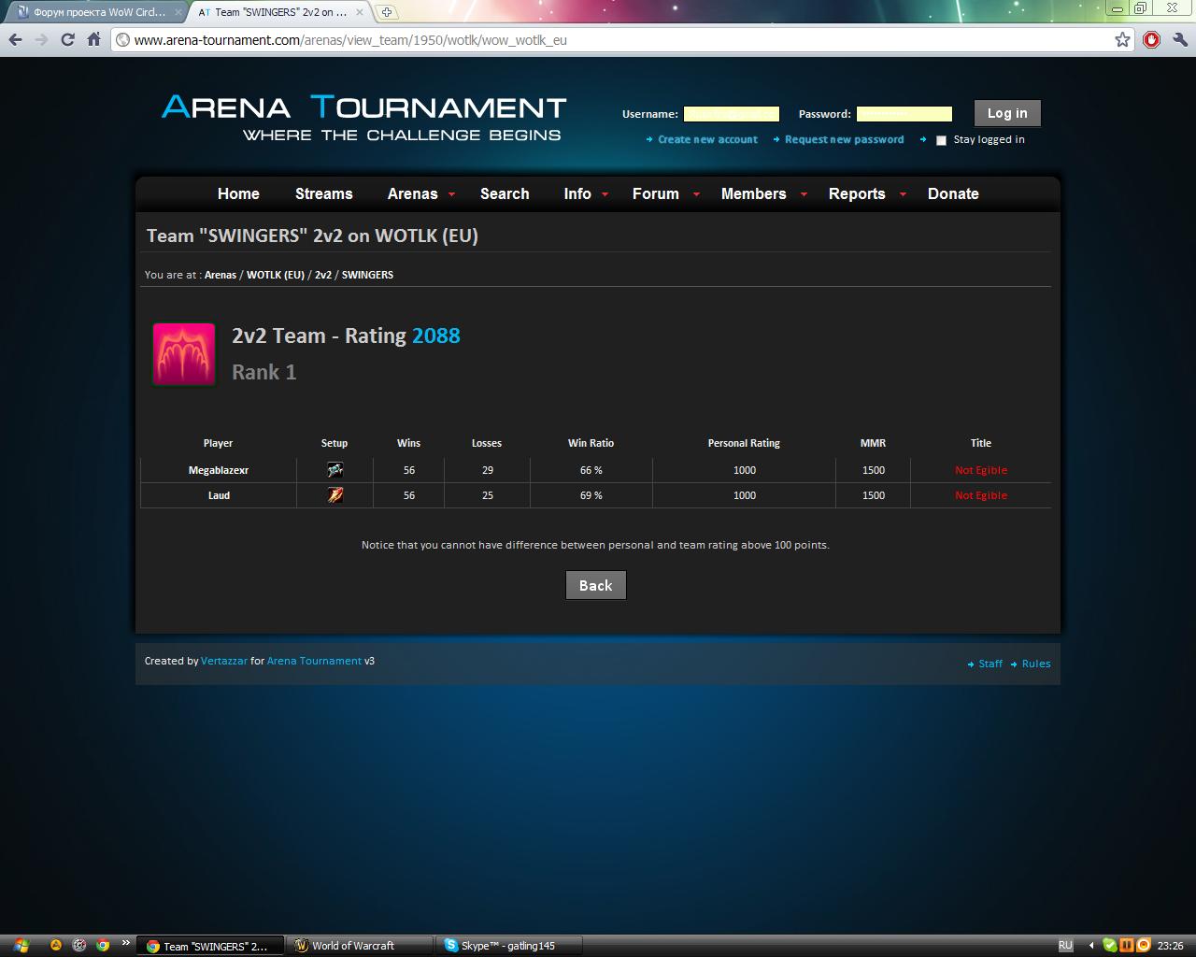Expand the Arenas menu dropdown arrow
The width and height of the screenshot is (1196, 957).
[452, 194]
